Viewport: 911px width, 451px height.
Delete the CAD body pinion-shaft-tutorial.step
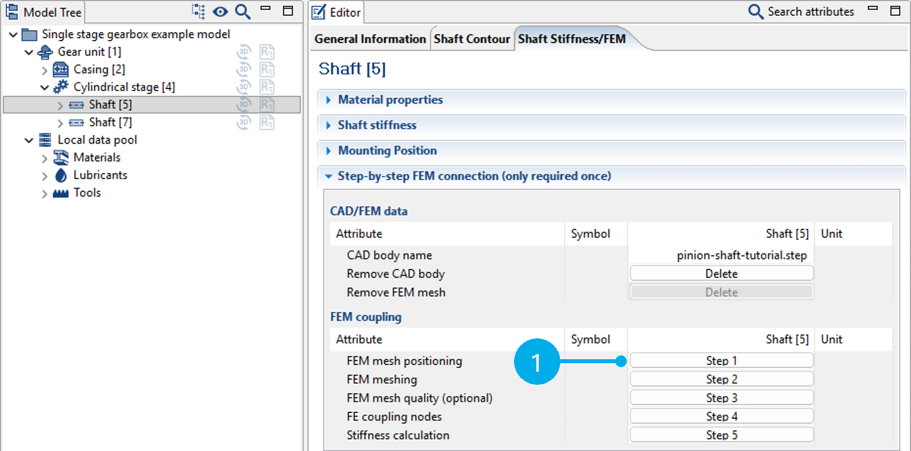tap(721, 273)
